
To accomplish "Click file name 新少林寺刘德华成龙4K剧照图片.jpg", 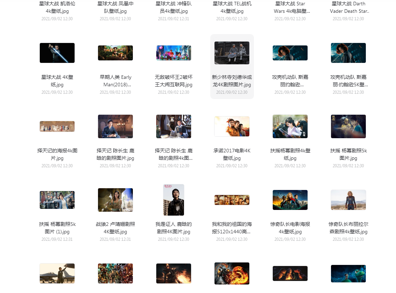I will pyautogui.click(x=232, y=81).
